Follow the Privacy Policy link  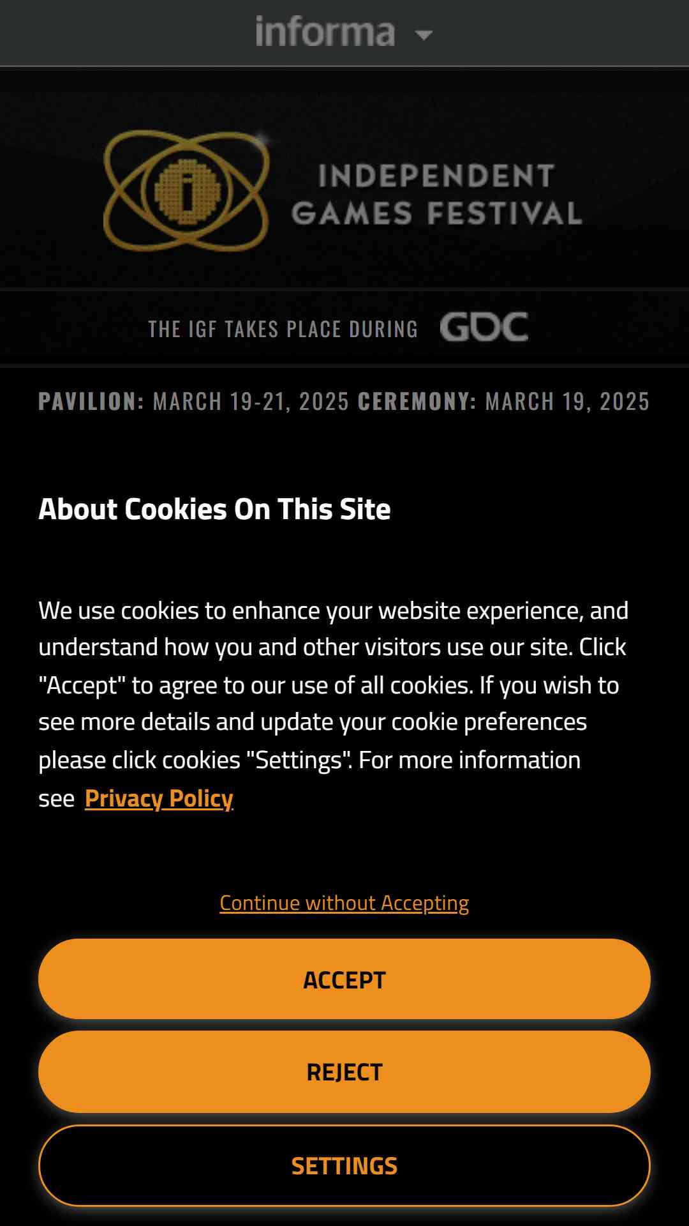[159, 799]
